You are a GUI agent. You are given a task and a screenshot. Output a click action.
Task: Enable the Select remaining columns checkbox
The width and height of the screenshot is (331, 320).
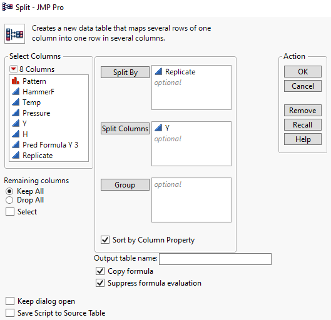point(10,212)
